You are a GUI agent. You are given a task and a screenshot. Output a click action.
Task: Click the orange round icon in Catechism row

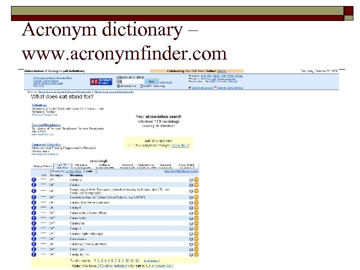coord(196,249)
